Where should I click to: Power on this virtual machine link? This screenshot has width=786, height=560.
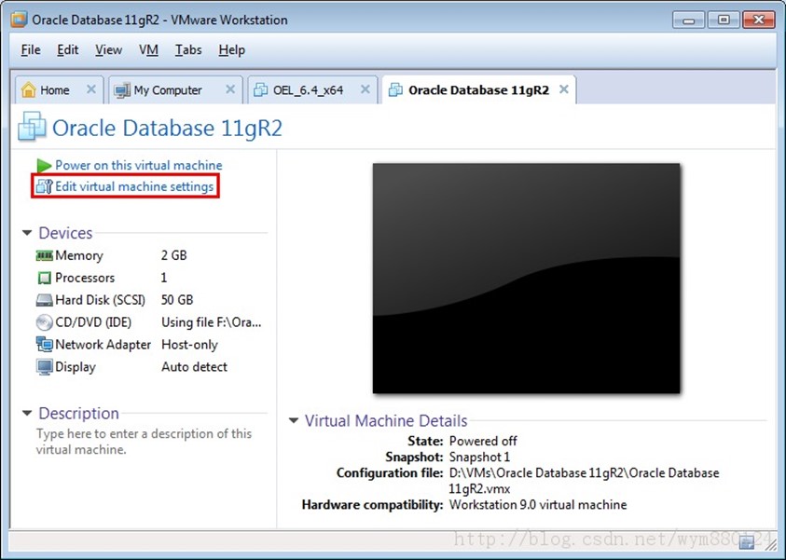tap(139, 165)
